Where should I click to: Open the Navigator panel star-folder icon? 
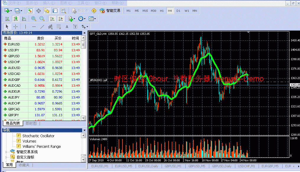click(x=47, y=11)
